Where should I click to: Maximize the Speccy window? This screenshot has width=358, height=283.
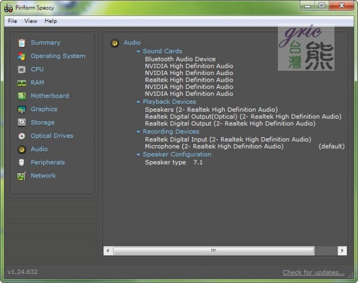tap(322, 6)
